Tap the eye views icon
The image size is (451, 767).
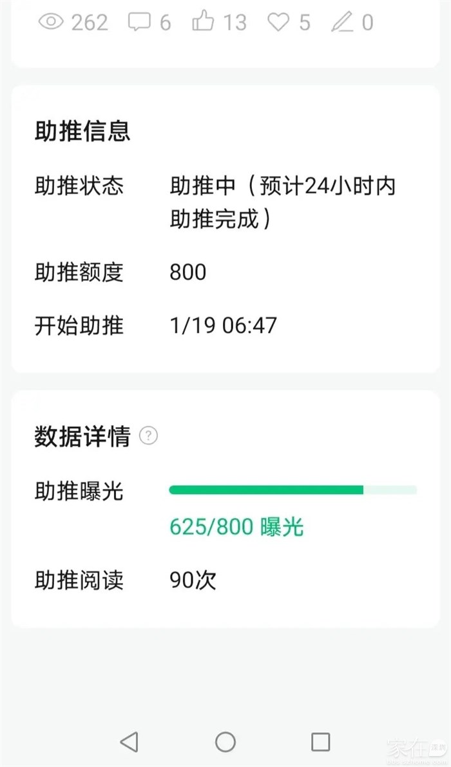51,23
